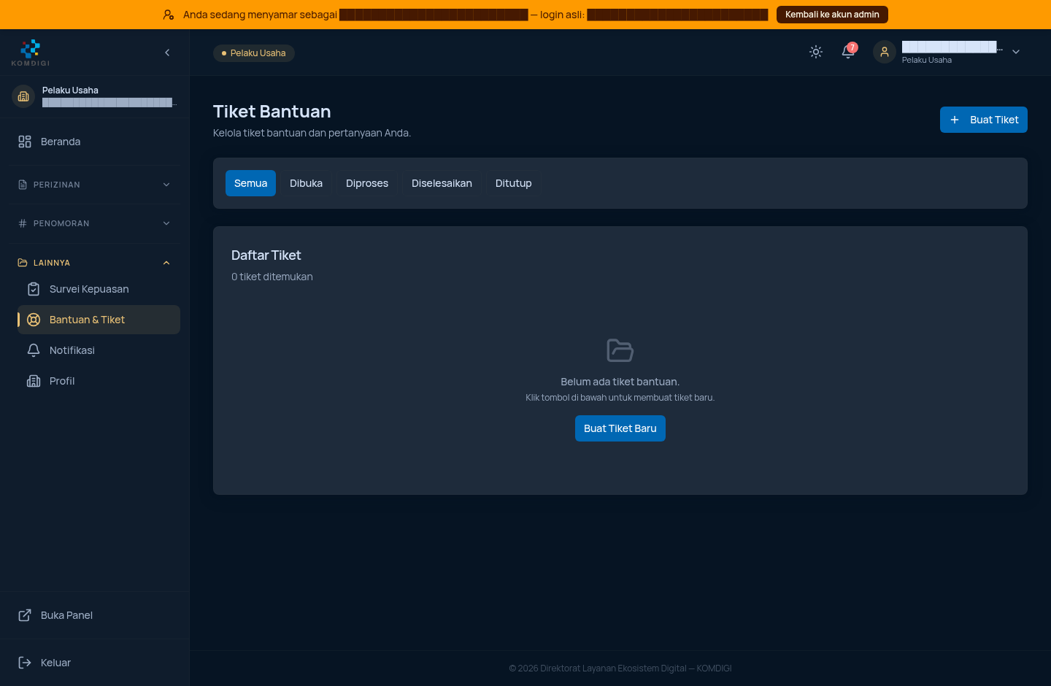Collapse the sidebar with the left chevron
This screenshot has width=1051, height=686.
click(x=167, y=53)
